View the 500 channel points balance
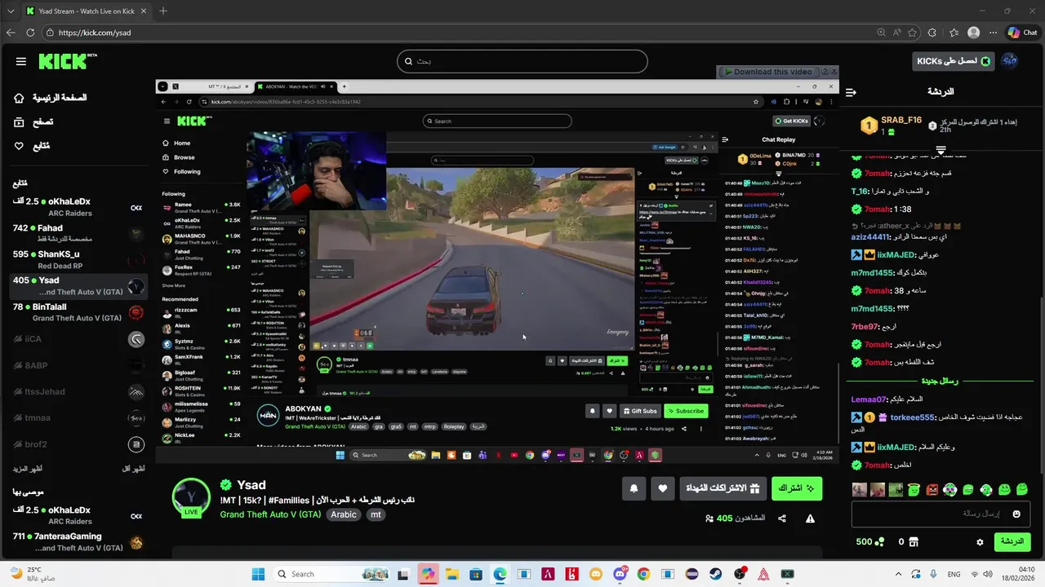The image size is (1045, 587). pos(870,542)
